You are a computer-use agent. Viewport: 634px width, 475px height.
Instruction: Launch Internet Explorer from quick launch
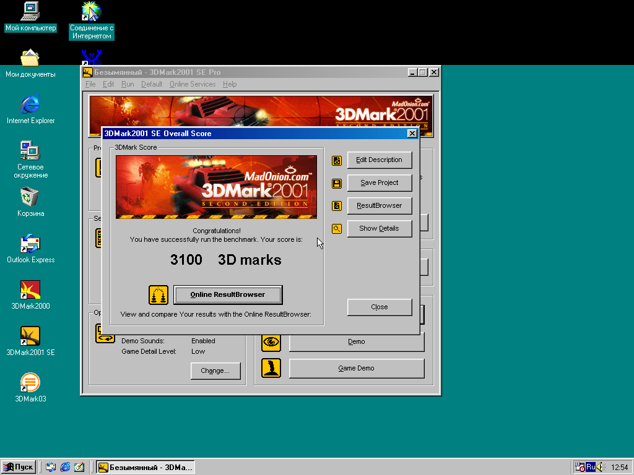65,468
